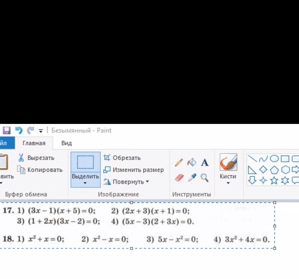
Task: Select the Eraser tool
Action: coord(179,178)
